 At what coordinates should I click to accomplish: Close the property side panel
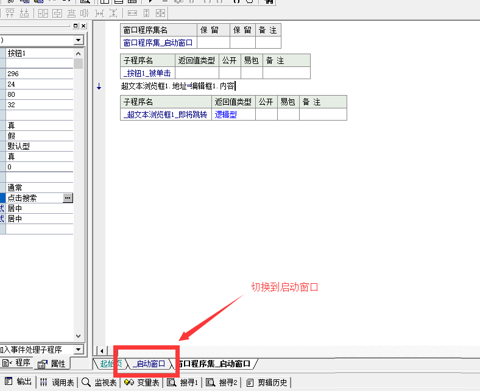coord(83,26)
